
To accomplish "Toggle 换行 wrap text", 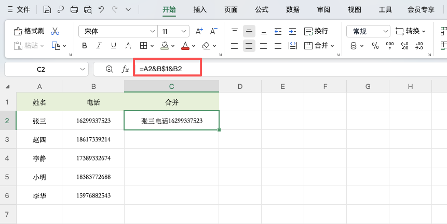I will (x=316, y=31).
